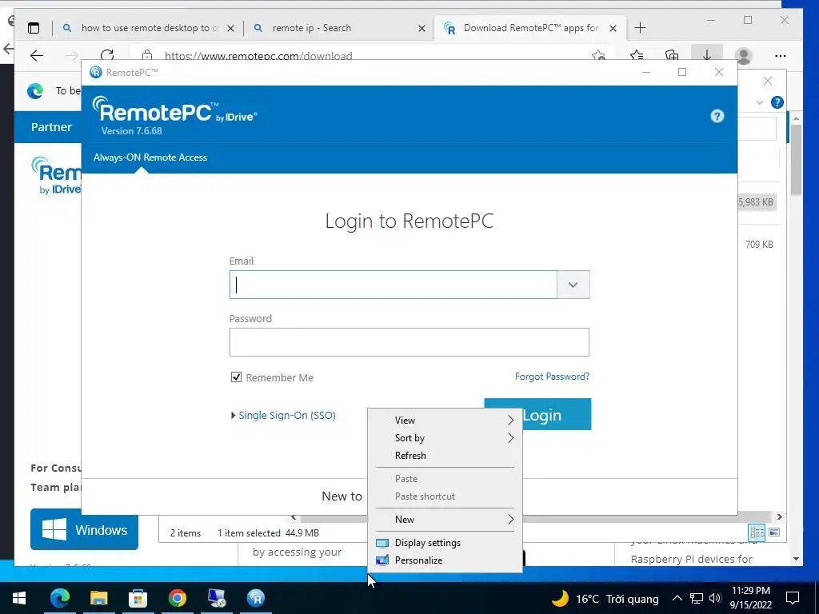The width and height of the screenshot is (819, 614).
Task: Open the Edge favorites star icon
Action: [637, 55]
